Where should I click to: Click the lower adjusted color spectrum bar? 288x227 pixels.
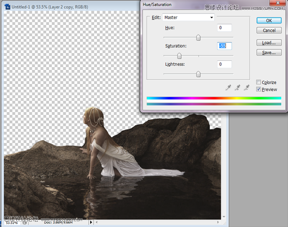point(214,104)
